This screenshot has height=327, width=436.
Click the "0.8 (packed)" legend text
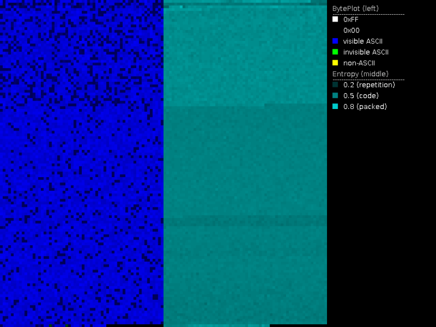(x=364, y=106)
